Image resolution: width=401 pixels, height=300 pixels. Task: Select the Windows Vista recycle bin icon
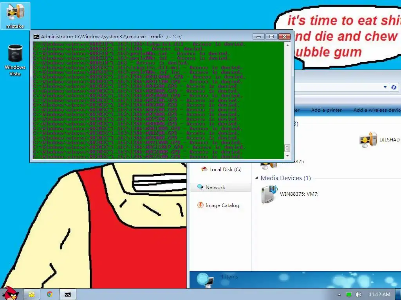(x=15, y=61)
